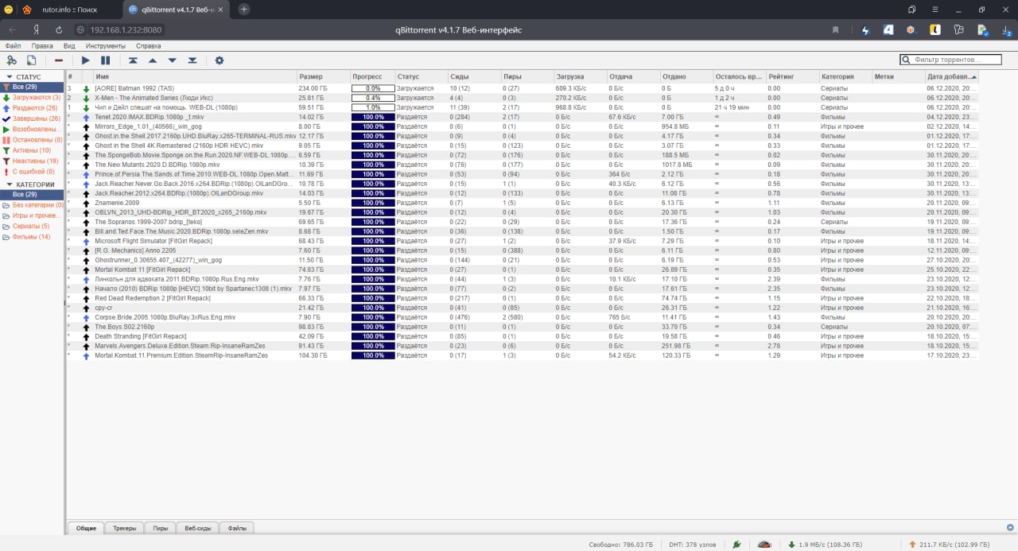
Task: Collapse the bottom details panel round arrow
Action: (1008, 527)
